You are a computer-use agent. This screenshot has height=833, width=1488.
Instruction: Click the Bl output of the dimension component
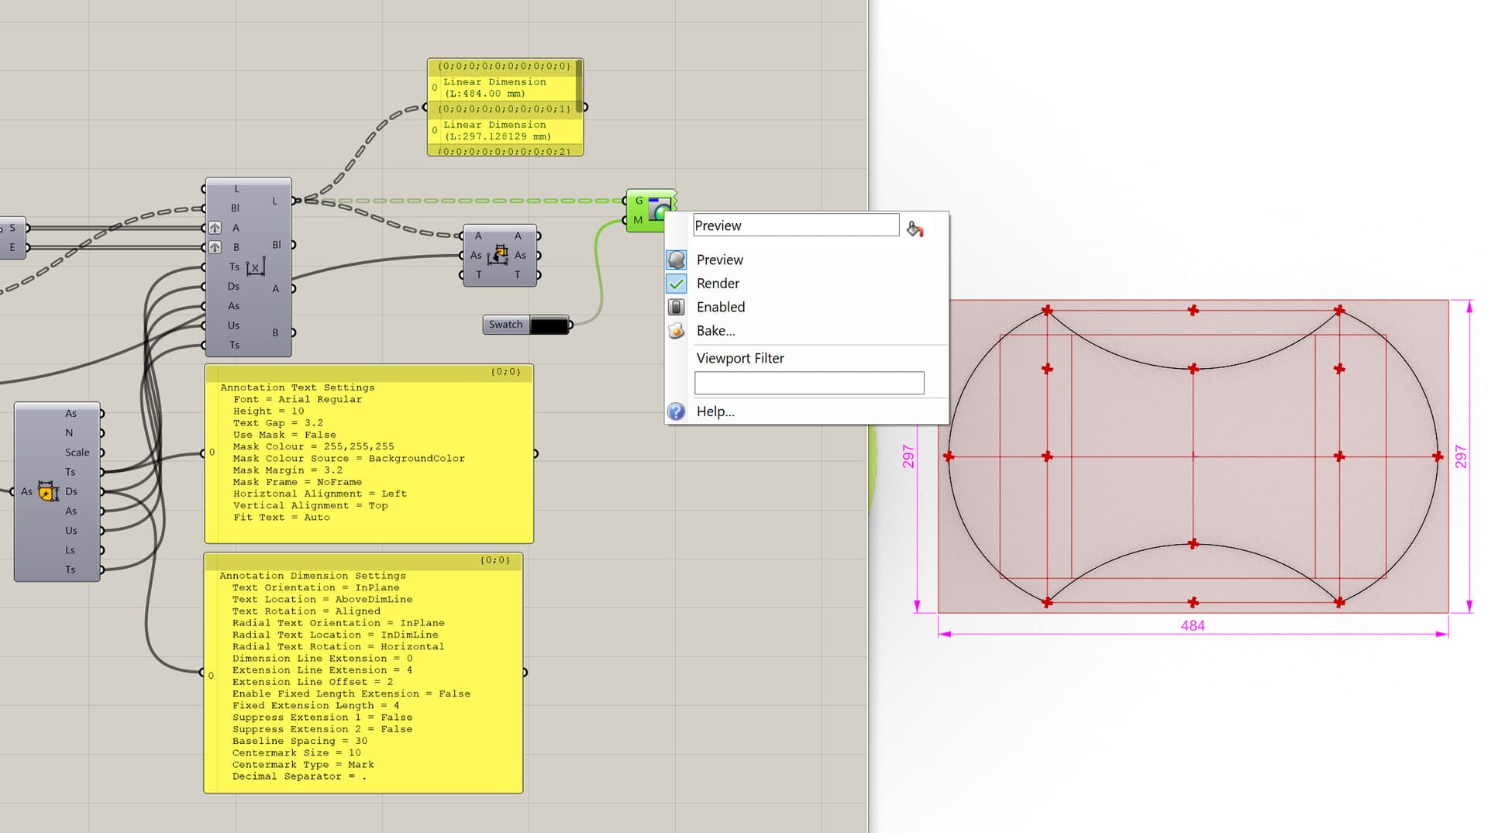pyautogui.click(x=277, y=245)
